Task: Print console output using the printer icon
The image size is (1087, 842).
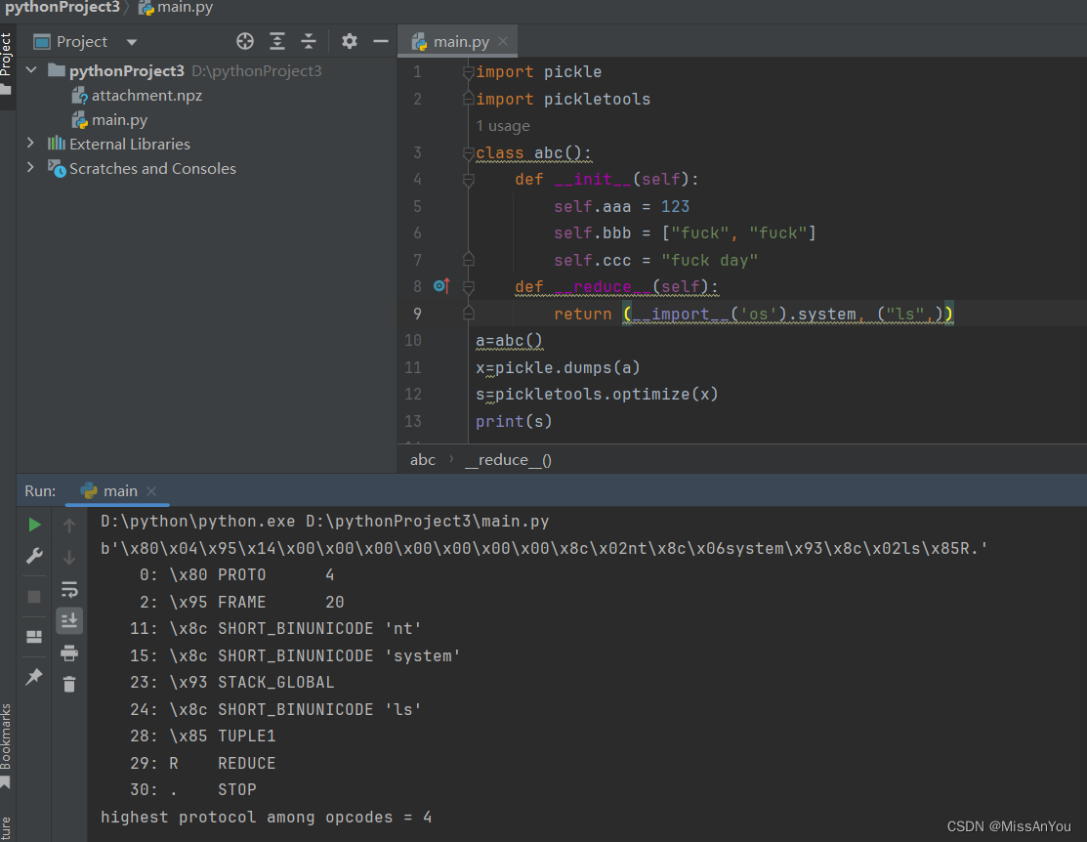Action: (69, 653)
